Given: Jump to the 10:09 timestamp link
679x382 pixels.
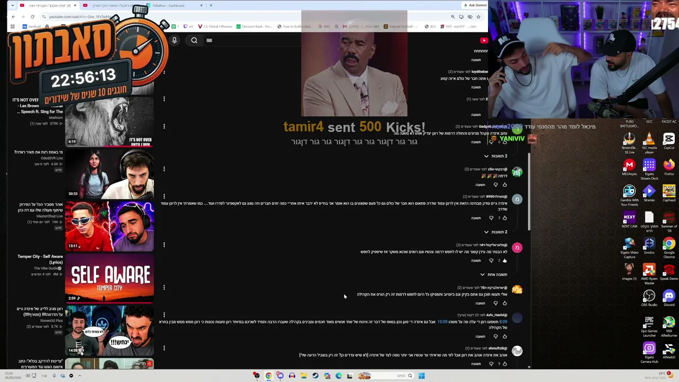Looking at the screenshot, I should click(442, 322).
